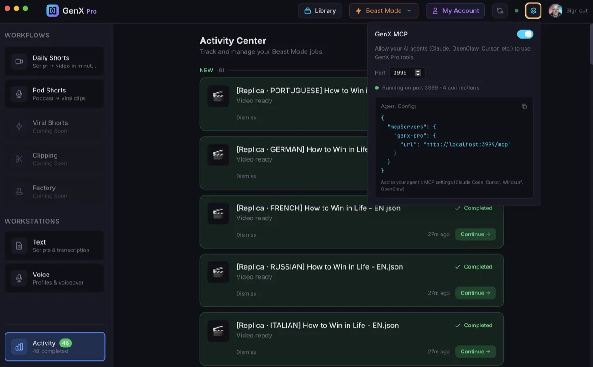
Task: Select the Voice workstation microphone icon
Action: click(x=19, y=278)
